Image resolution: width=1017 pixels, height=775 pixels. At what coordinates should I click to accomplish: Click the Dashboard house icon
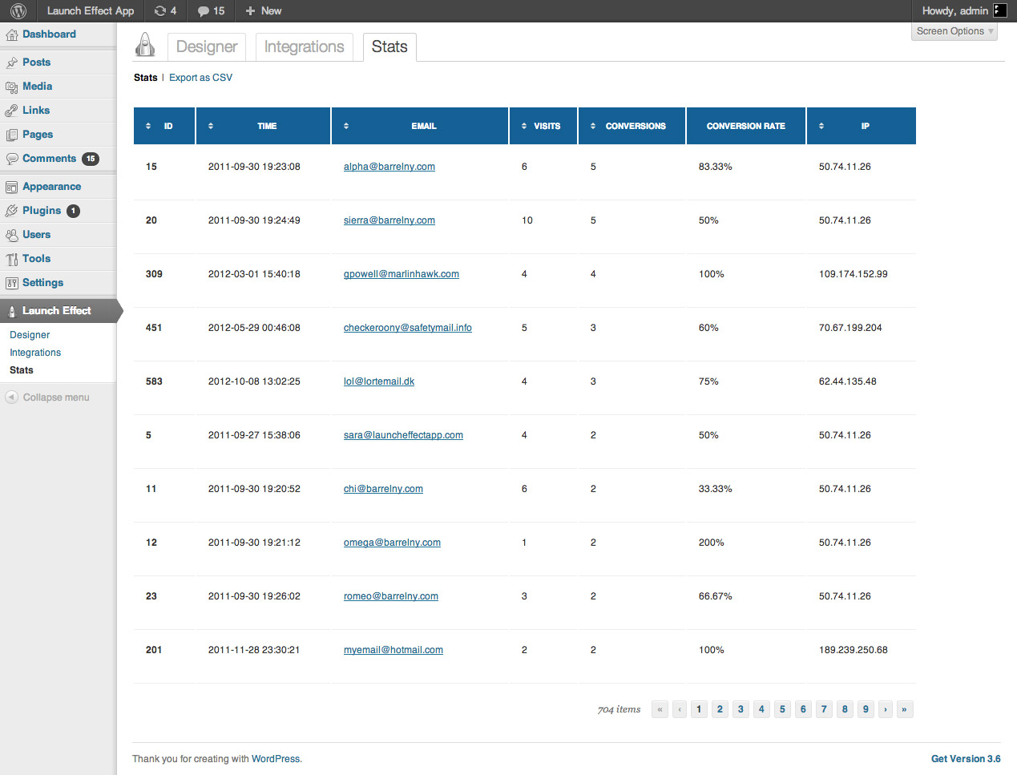[x=11, y=34]
